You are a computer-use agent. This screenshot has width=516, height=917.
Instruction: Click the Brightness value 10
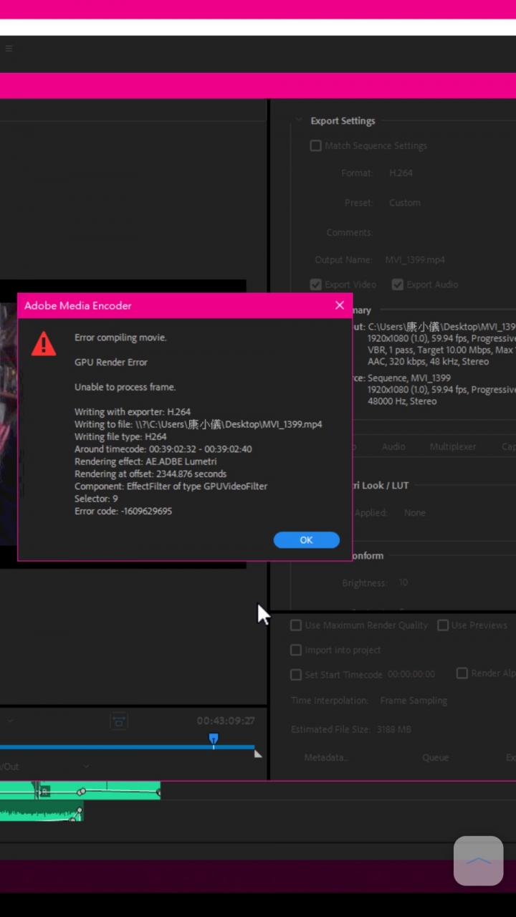[x=403, y=583]
